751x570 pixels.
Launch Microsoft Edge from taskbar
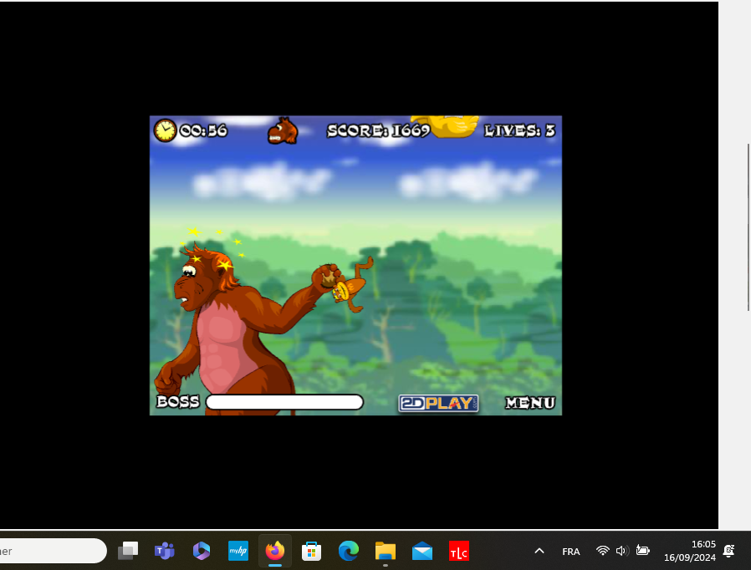coord(348,551)
